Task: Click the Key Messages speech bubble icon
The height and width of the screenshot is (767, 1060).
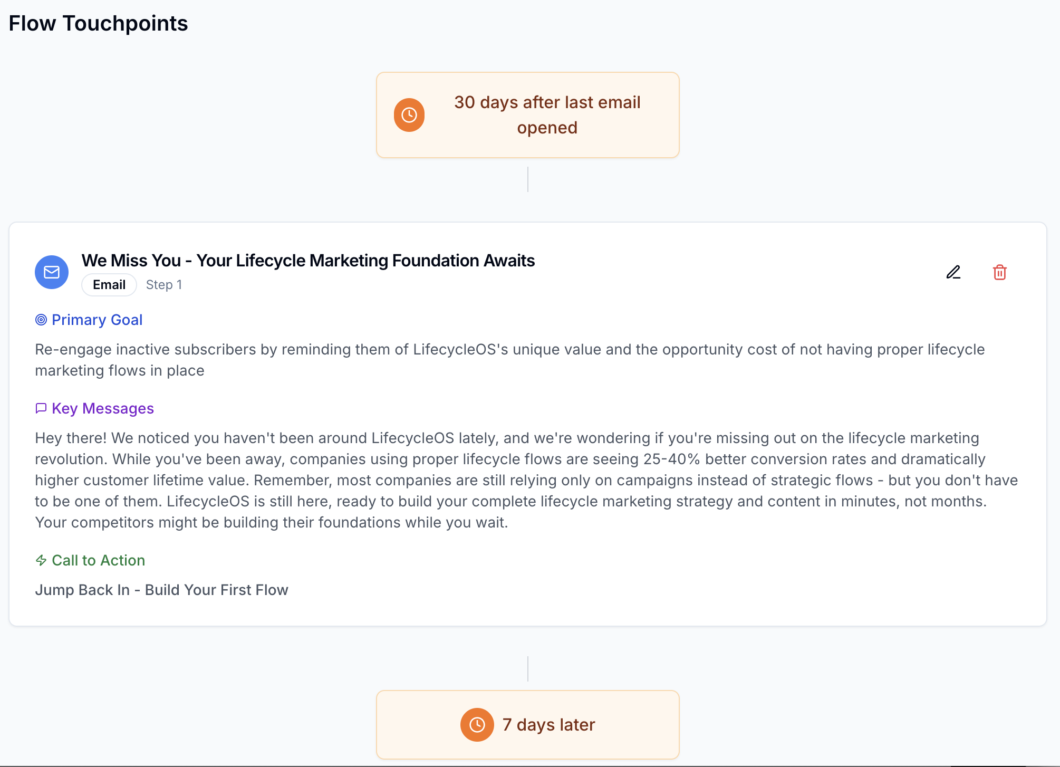Action: [x=41, y=408]
